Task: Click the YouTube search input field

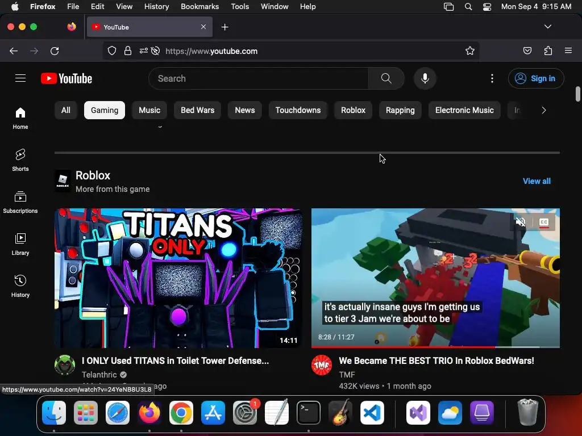Action: tap(259, 78)
